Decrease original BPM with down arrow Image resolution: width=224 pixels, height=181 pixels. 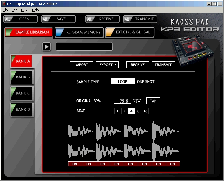coord(135,101)
